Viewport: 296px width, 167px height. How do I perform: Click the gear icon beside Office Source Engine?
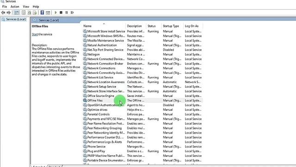click(85, 96)
